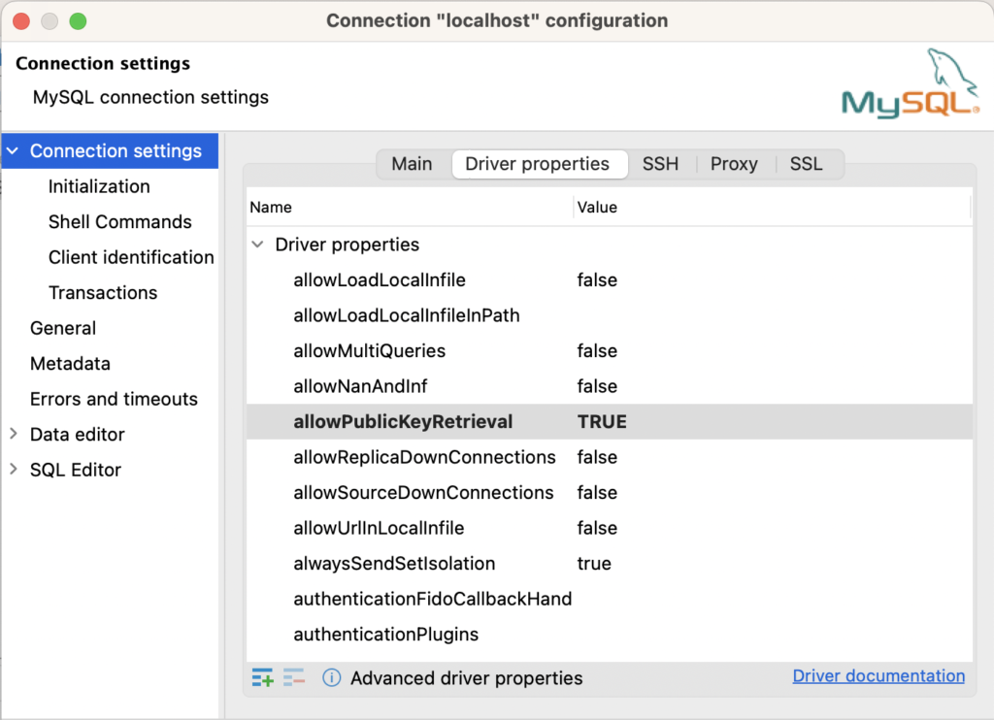This screenshot has width=994, height=720.
Task: Select Shell Commands in the sidebar
Action: pyautogui.click(x=119, y=222)
